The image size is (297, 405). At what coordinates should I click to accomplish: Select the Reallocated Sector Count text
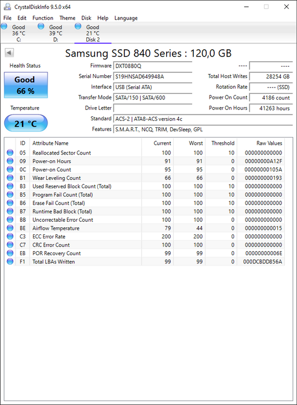(61, 153)
